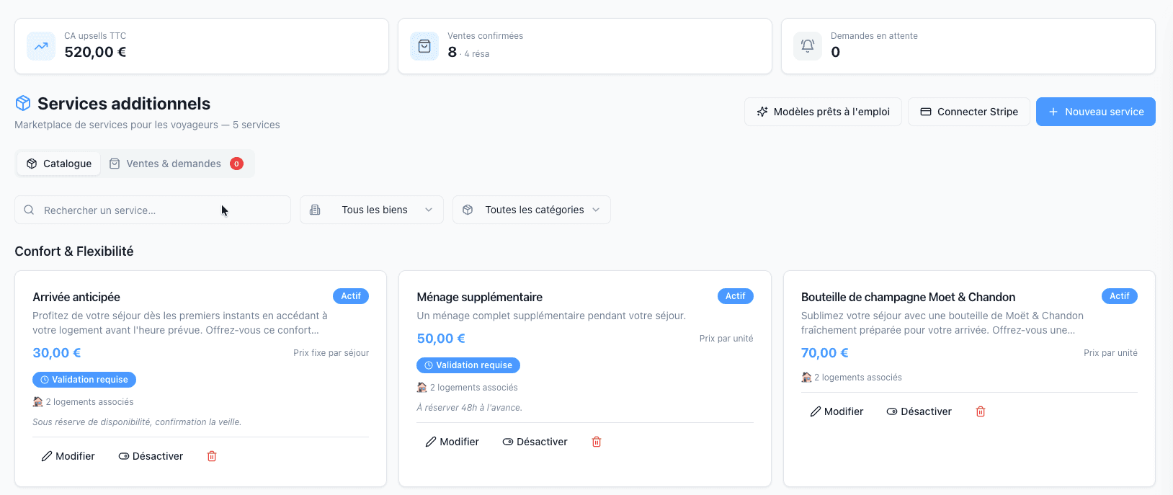Deactivate the Bouteille de champagne service

919,411
